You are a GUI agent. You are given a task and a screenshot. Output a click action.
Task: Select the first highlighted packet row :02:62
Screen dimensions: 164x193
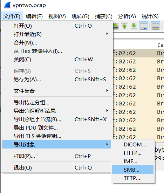point(138,53)
